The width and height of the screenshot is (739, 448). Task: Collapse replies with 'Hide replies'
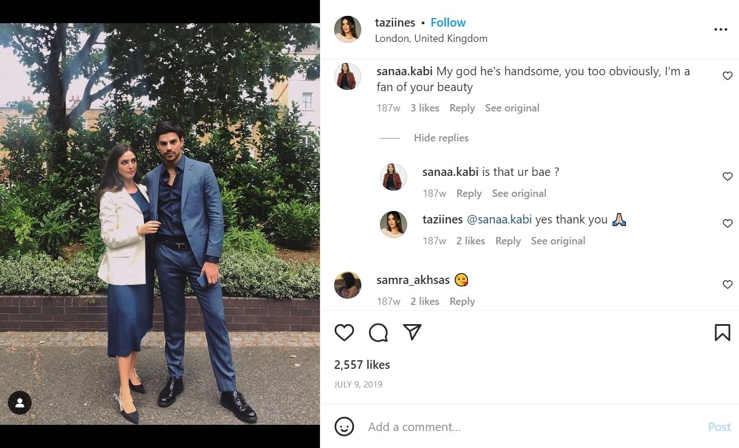tap(441, 137)
